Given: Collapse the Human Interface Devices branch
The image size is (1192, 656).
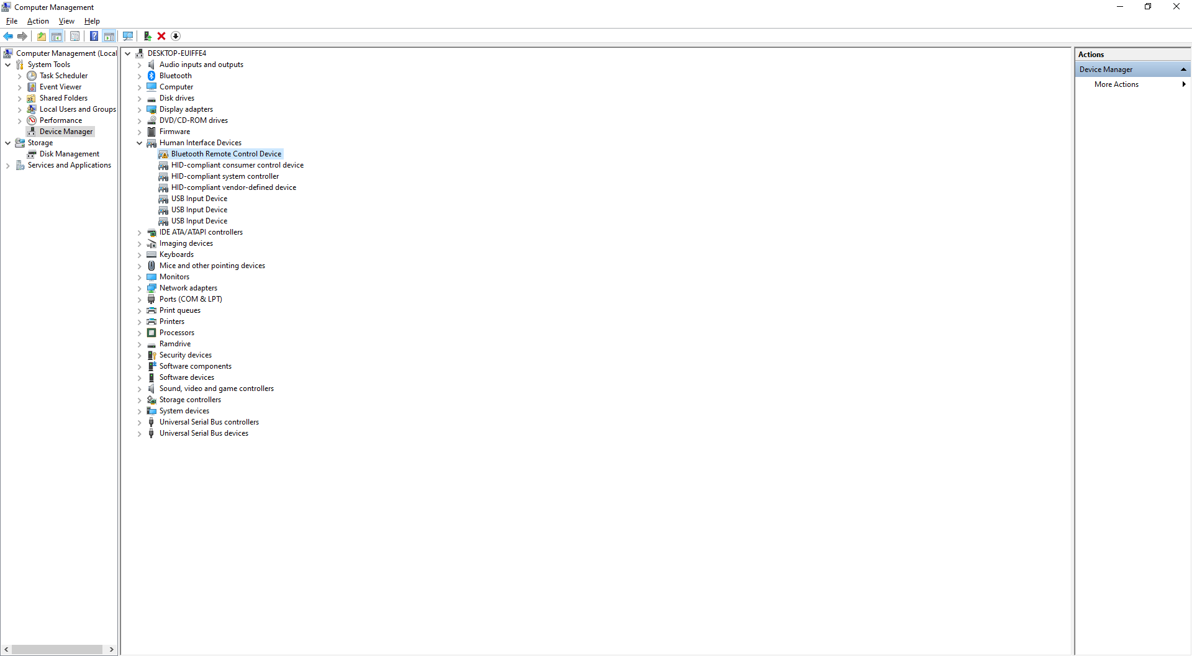Looking at the screenshot, I should [x=139, y=143].
